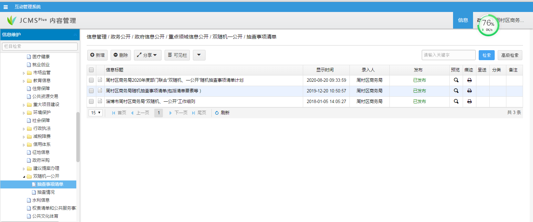Screen dimensions: 533x222
Task: Open 政府采购 in the tree
Action: [38, 161]
